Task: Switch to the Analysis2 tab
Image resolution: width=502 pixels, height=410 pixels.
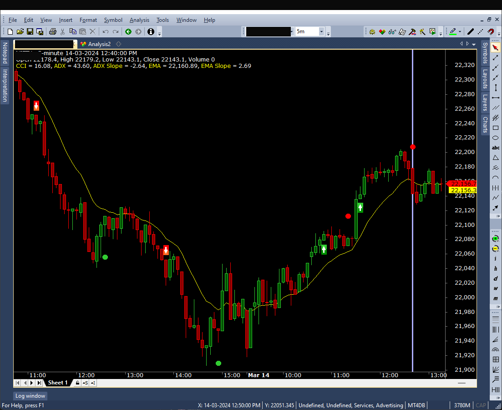Action: point(96,44)
